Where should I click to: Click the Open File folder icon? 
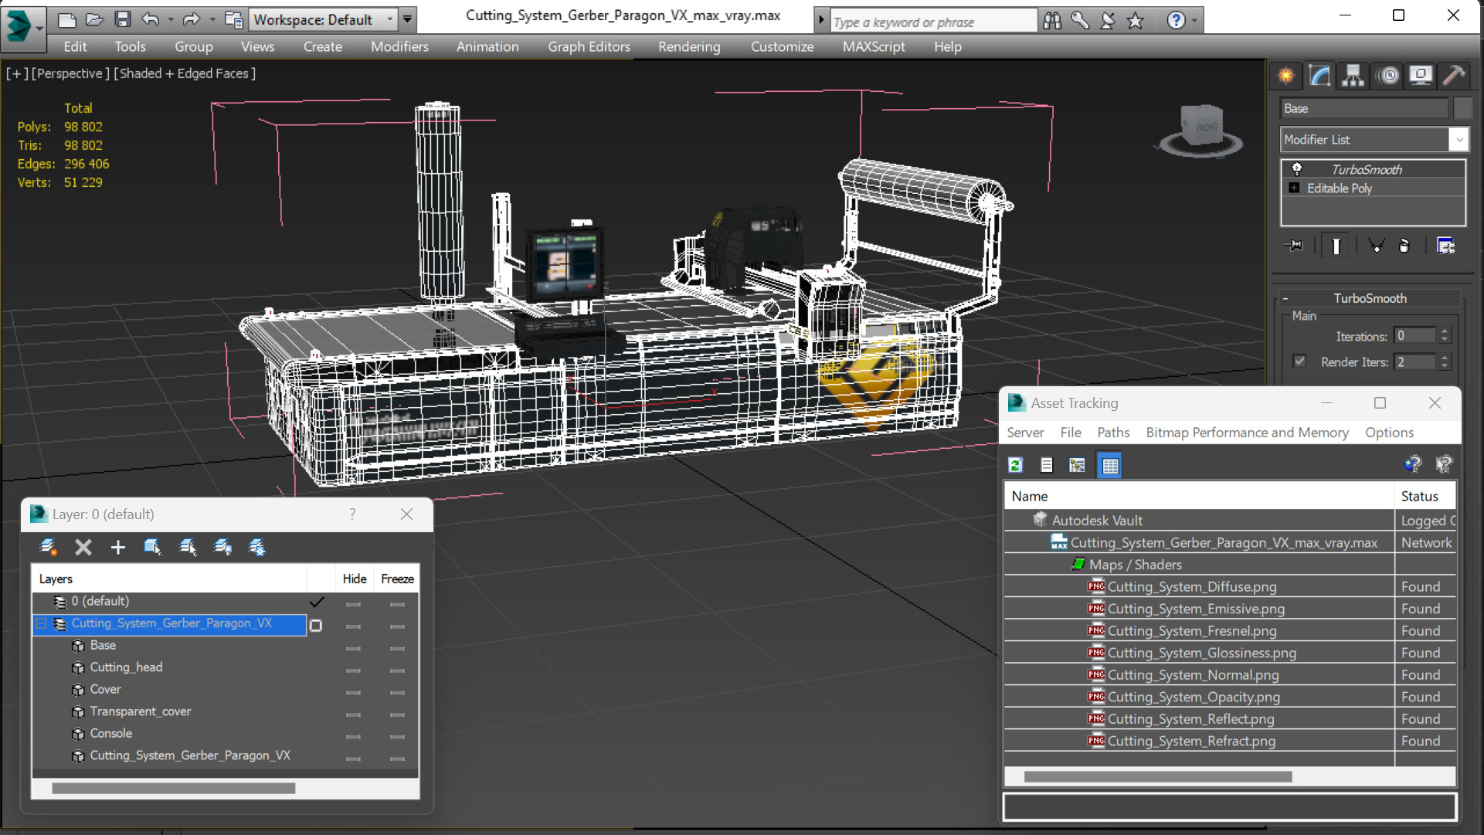tap(94, 19)
